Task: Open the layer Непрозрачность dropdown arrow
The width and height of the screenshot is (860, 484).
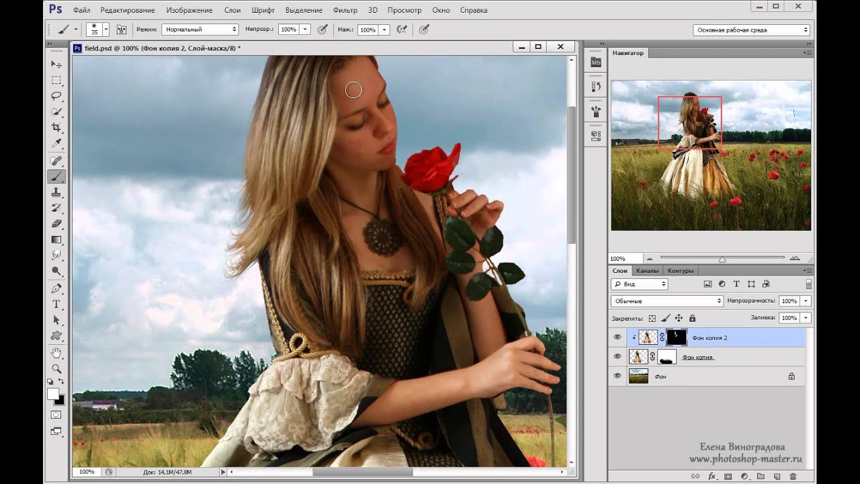Action: tap(806, 301)
